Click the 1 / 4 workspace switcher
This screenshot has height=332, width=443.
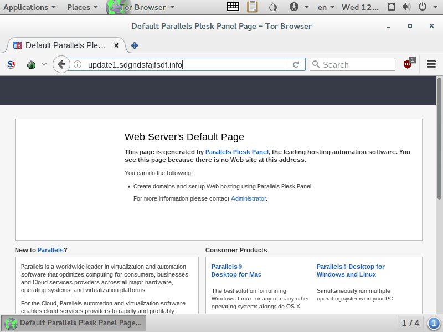click(x=410, y=323)
